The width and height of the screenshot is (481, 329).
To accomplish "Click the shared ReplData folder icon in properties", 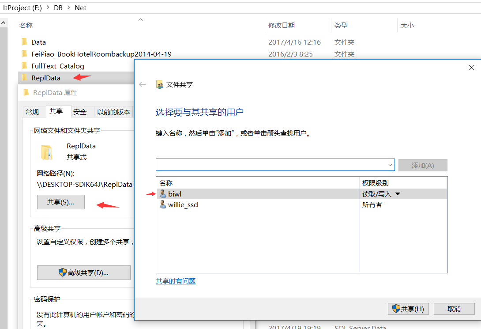I will [46, 152].
